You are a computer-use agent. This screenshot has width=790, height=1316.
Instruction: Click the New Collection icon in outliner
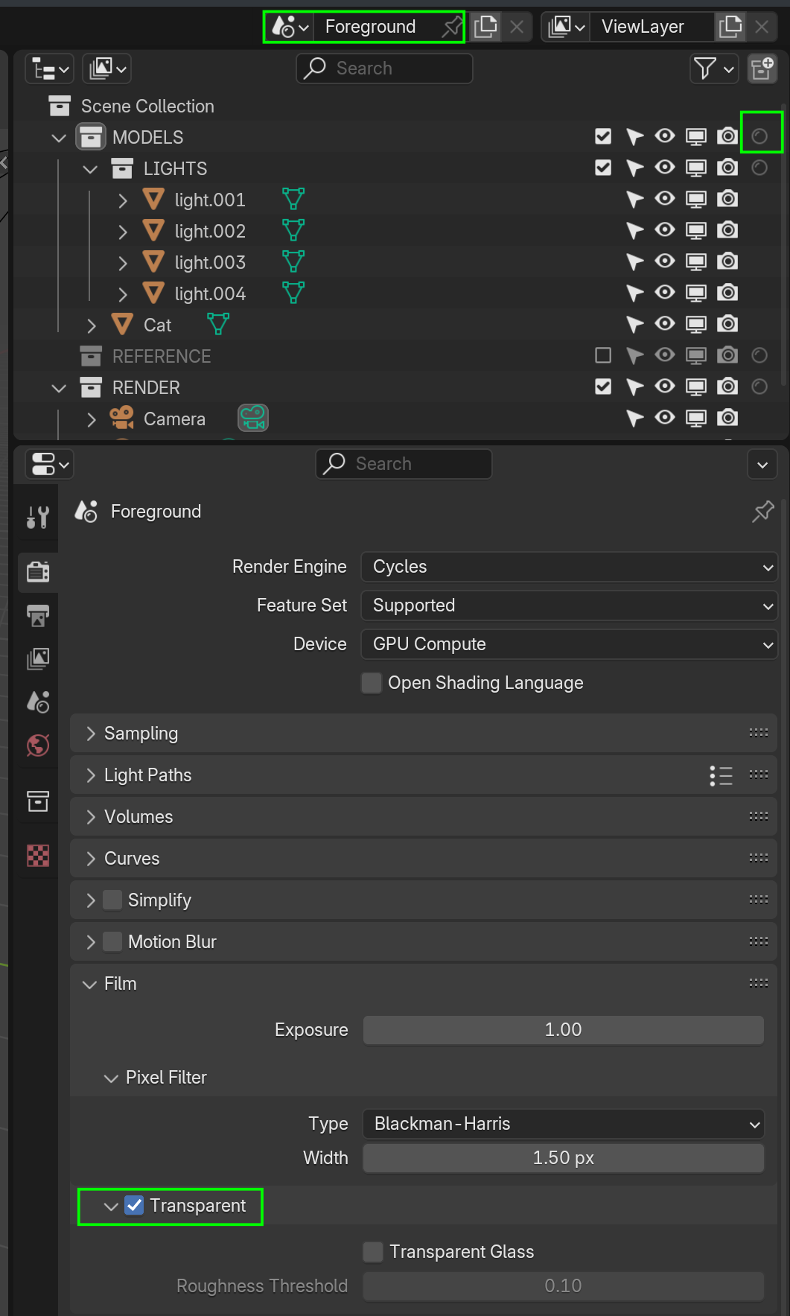(762, 69)
